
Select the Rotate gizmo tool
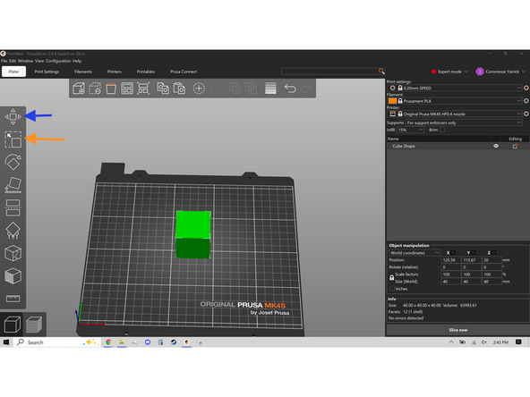pos(13,162)
